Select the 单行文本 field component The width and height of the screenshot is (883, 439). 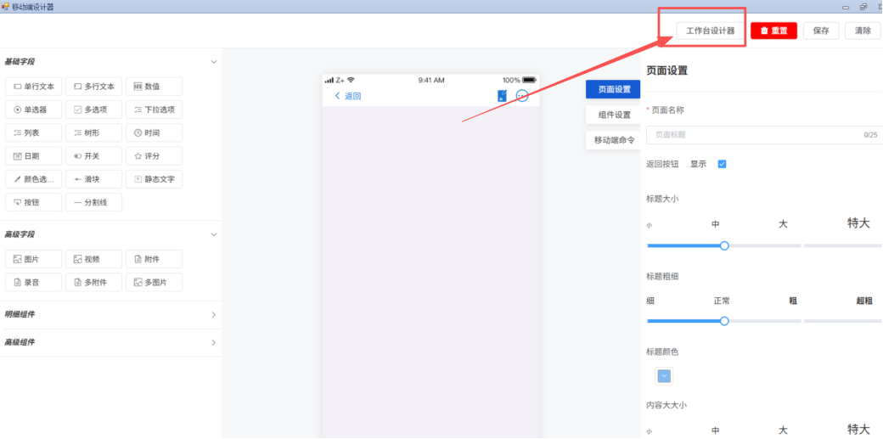pyautogui.click(x=34, y=86)
